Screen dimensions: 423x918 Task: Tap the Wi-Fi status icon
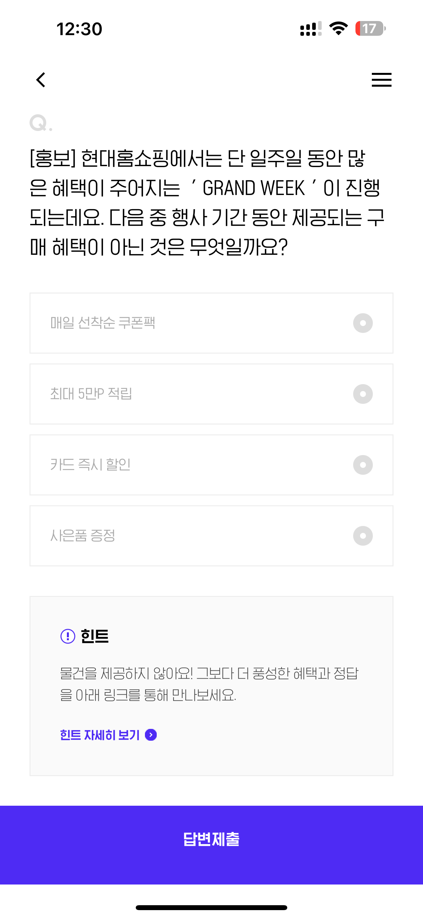point(338,28)
